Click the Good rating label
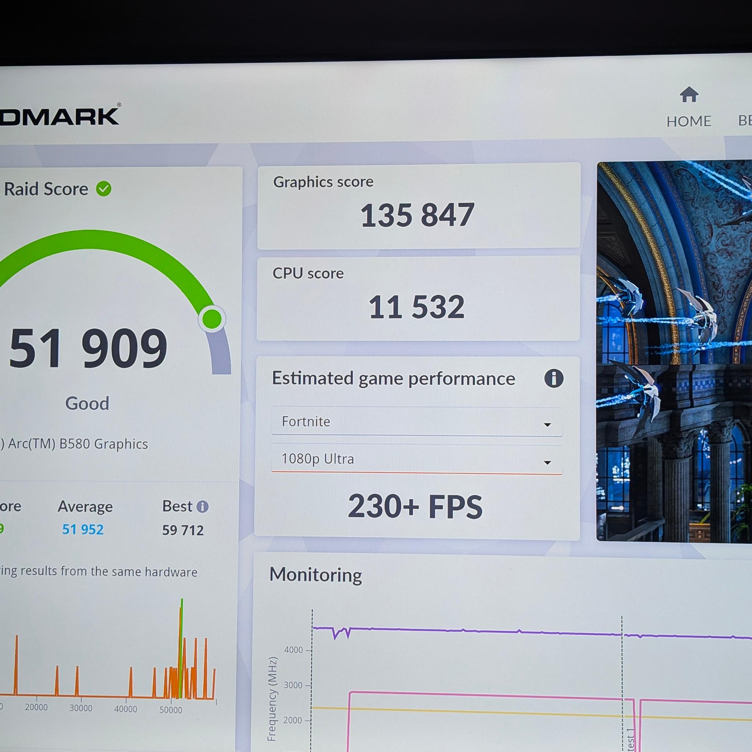Viewport: 752px width, 752px height. [87, 403]
